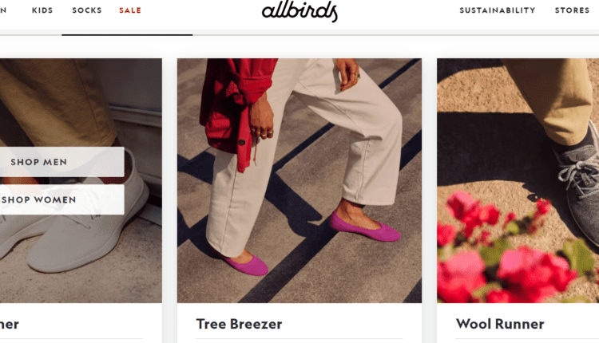Image resolution: width=599 pixels, height=343 pixels.
Task: Click the light gray carousel track
Action: (396, 35)
